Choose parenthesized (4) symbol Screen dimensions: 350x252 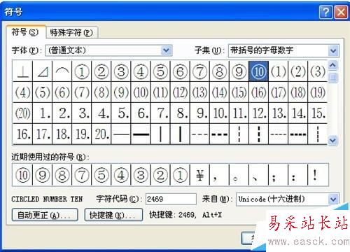click(x=23, y=92)
